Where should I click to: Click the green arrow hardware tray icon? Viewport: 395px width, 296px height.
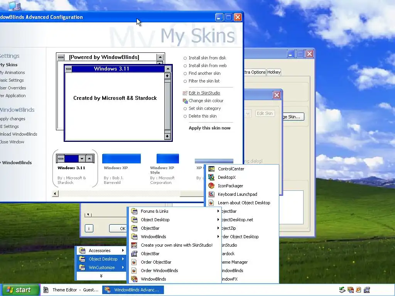point(342,290)
